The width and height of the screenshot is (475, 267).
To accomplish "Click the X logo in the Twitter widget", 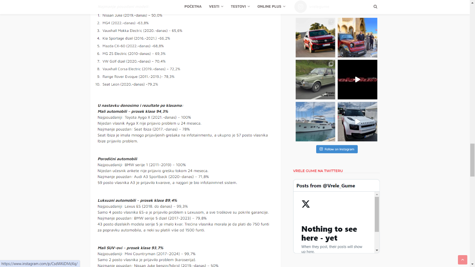I will [x=306, y=204].
